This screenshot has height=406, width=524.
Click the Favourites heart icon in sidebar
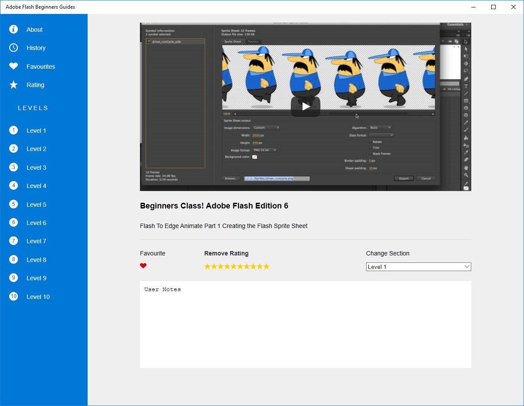[x=14, y=67]
